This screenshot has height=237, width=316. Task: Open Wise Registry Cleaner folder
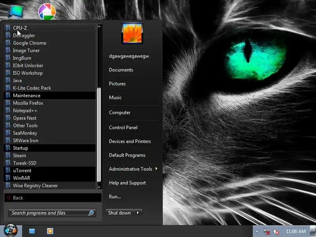click(50, 185)
